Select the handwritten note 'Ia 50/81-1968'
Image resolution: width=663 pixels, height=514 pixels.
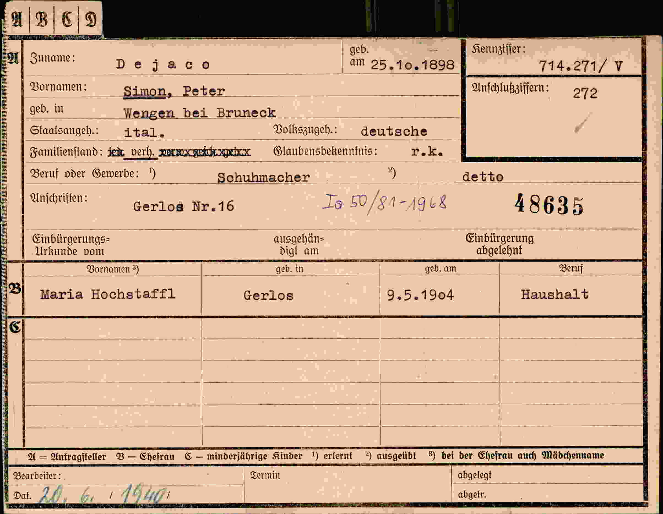[x=385, y=203]
